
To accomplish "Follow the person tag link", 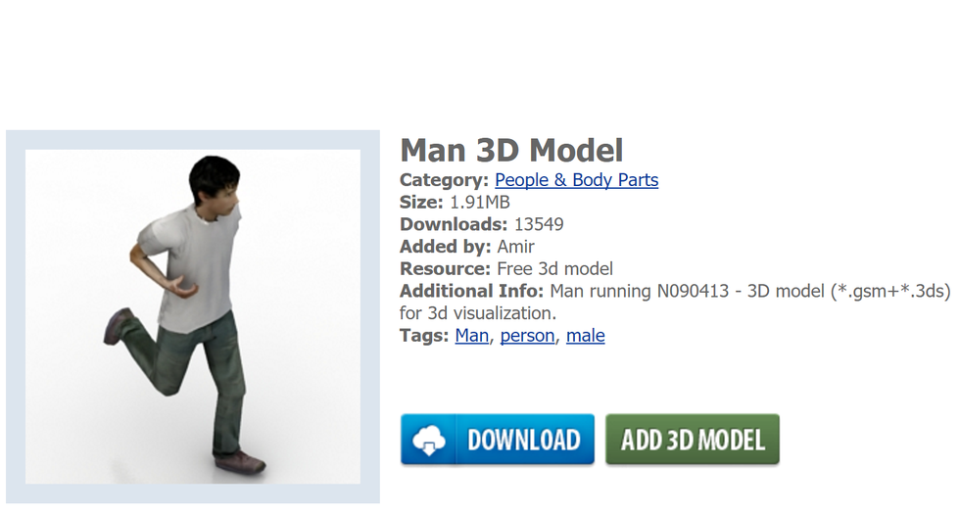I will (527, 335).
